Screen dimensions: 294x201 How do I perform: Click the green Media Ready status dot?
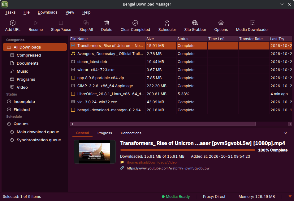(x=163, y=196)
